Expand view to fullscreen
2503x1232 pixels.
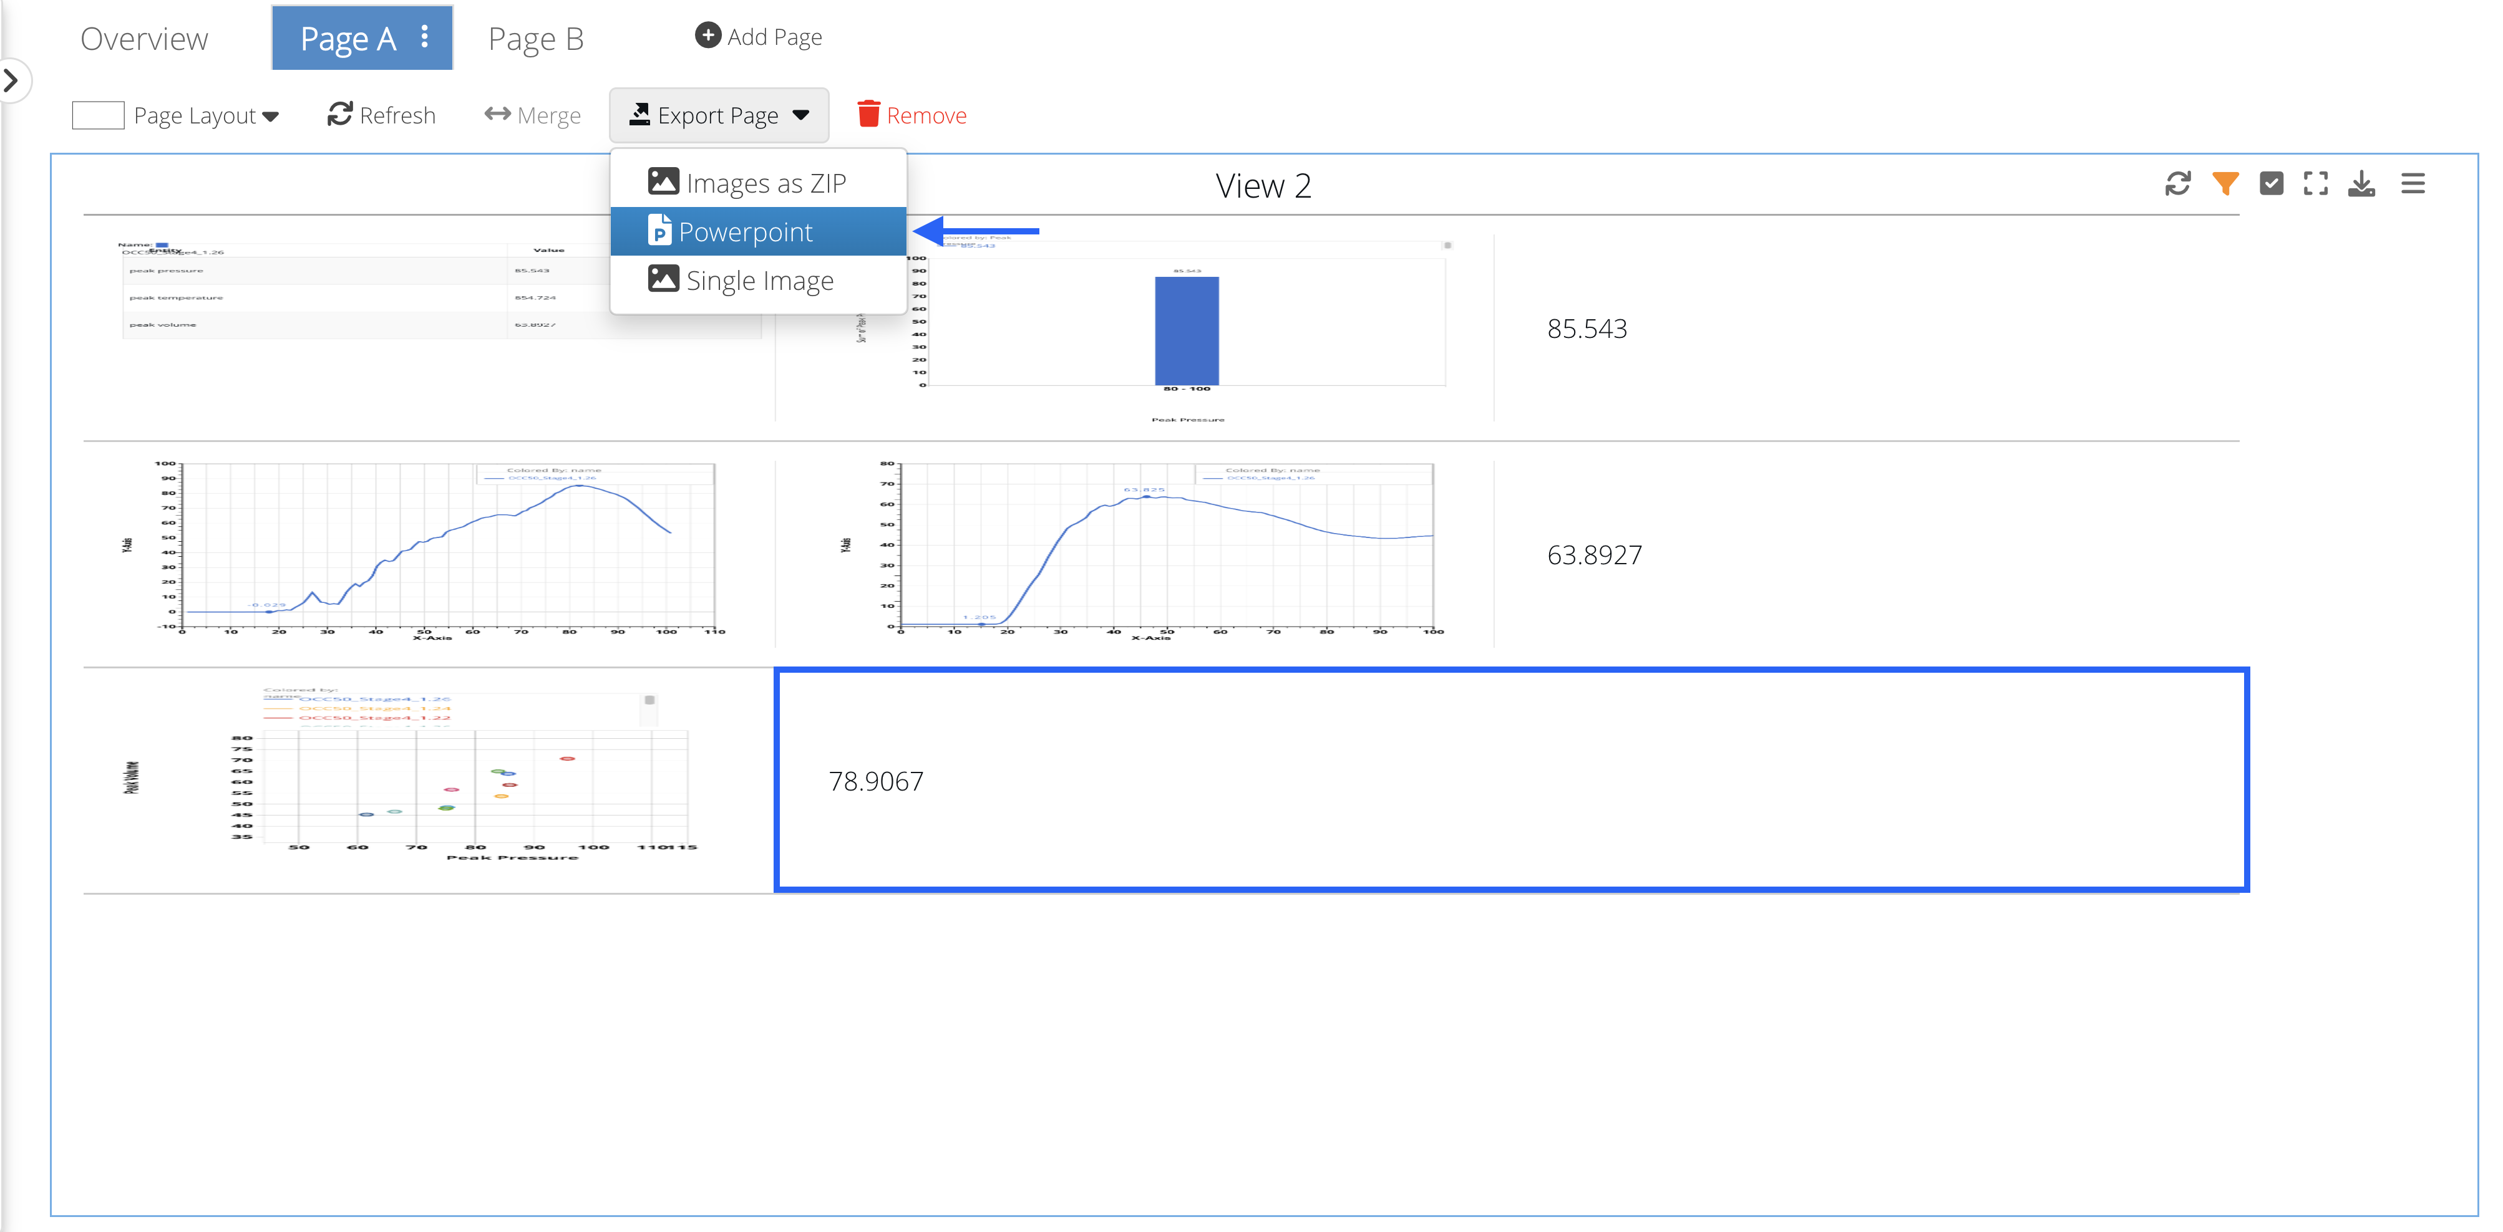(2316, 183)
